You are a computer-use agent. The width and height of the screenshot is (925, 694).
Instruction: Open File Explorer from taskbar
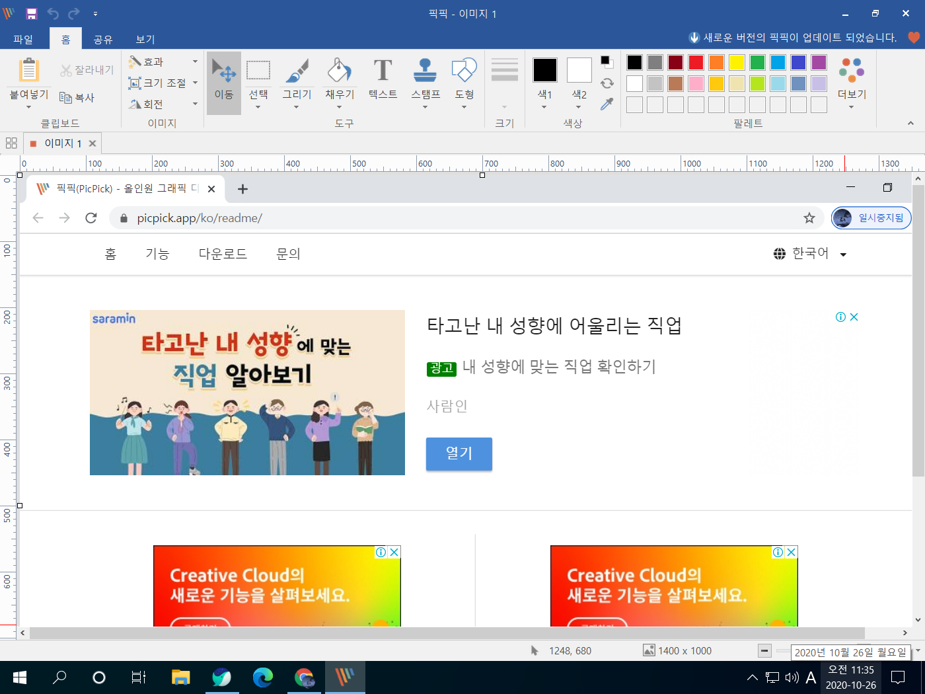[x=180, y=677]
